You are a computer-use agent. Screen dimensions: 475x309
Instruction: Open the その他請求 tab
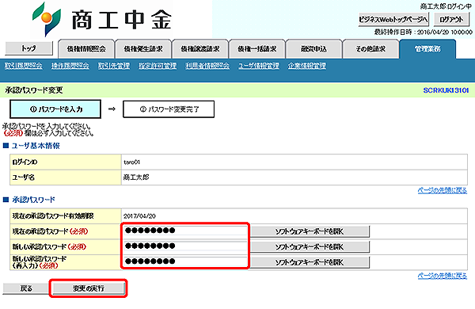[x=370, y=49]
